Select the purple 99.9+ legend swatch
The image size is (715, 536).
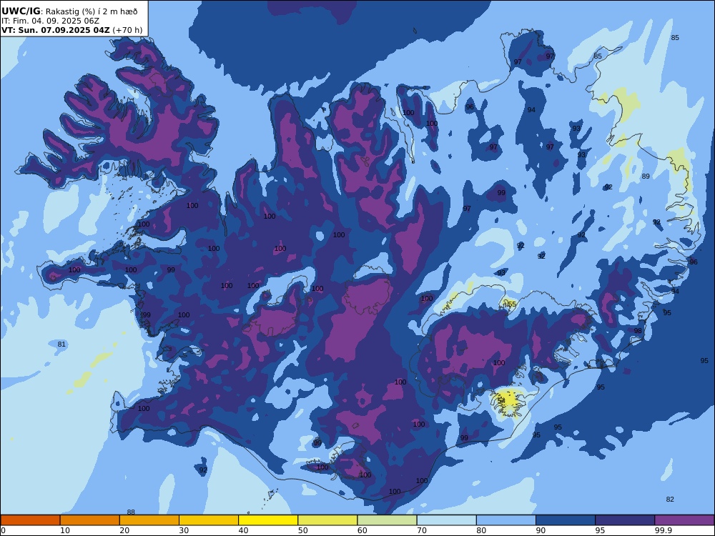[x=684, y=520]
